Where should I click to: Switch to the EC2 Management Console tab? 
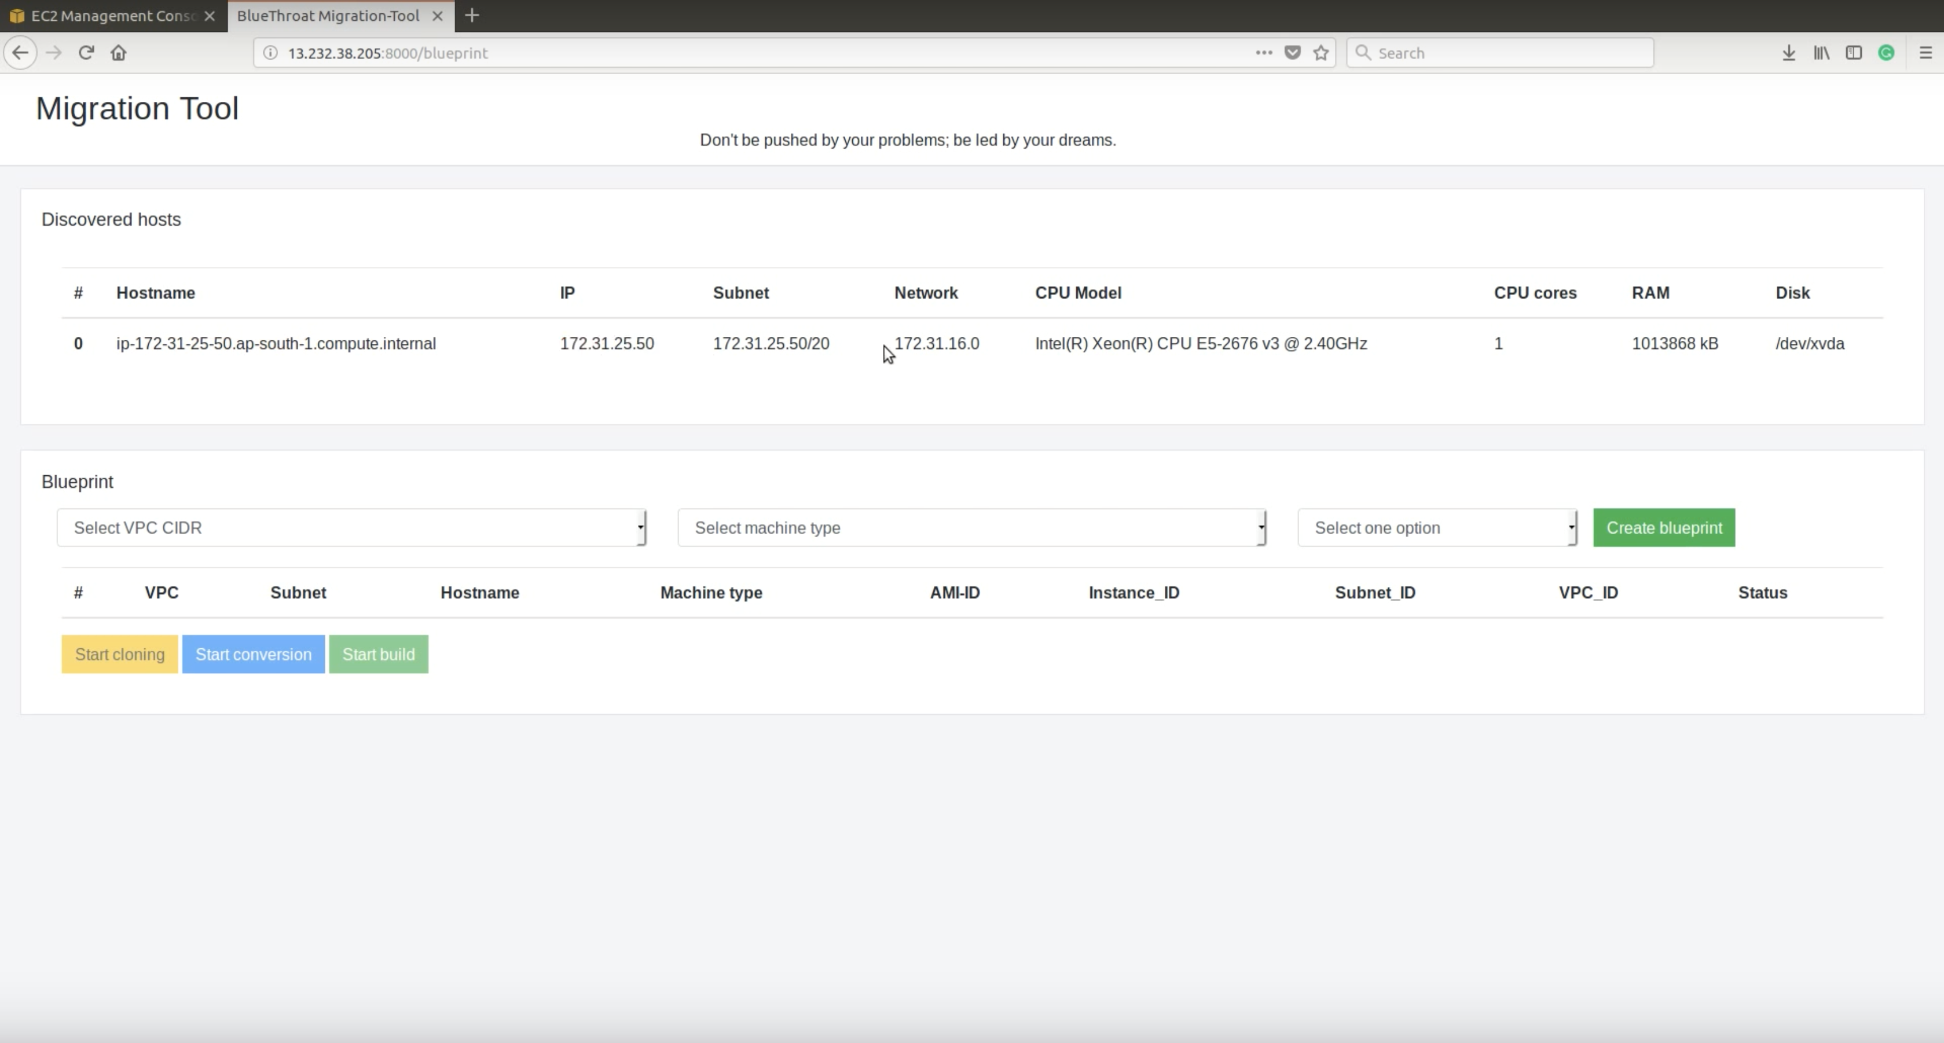coord(105,15)
